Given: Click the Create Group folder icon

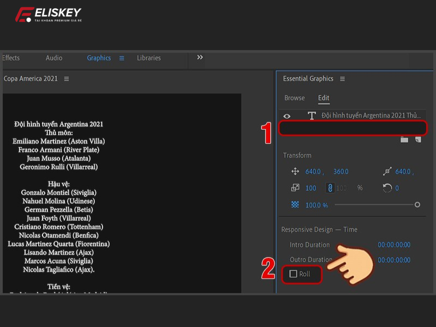Looking at the screenshot, I should click(404, 140).
